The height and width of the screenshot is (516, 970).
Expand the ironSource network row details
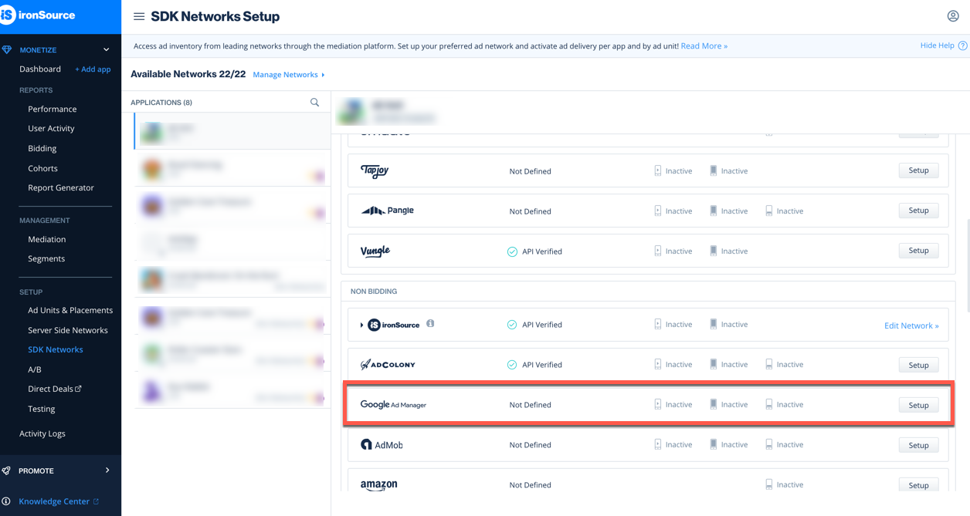point(362,324)
